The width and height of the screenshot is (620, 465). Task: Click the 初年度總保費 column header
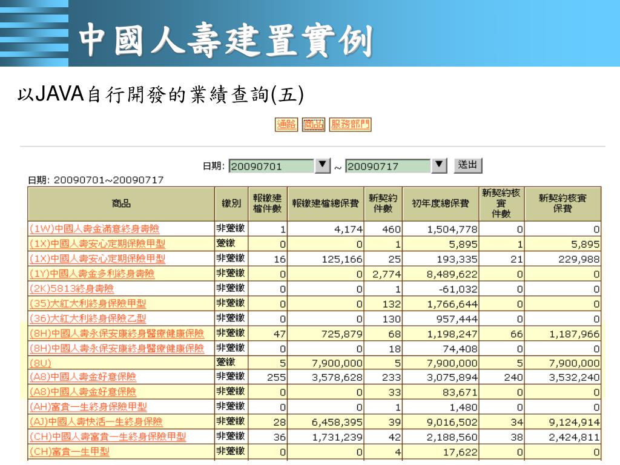coord(440,203)
